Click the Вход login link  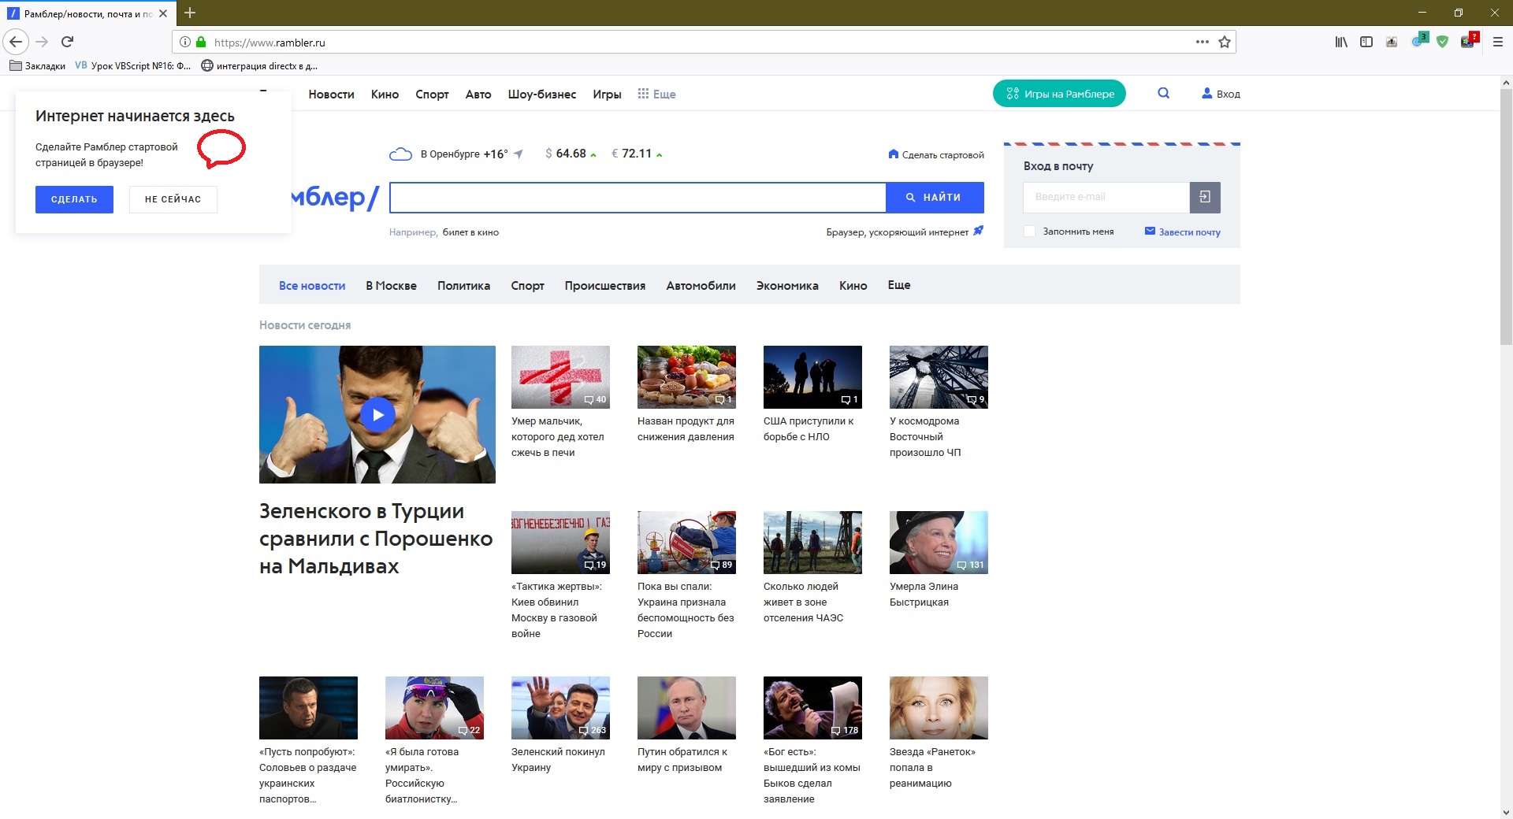pos(1221,94)
